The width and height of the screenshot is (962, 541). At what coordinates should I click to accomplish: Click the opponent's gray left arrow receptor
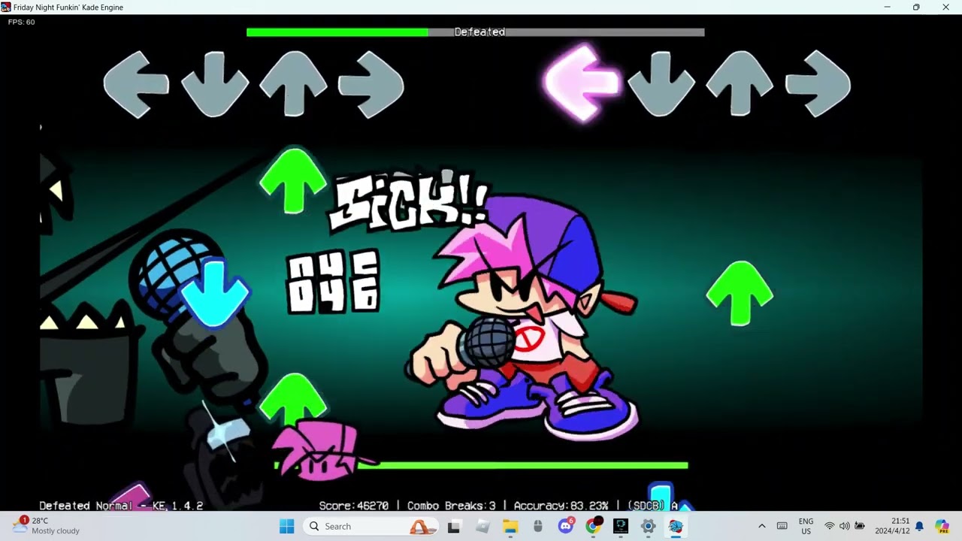click(x=136, y=84)
